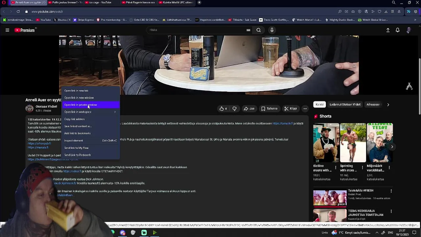This screenshot has height=237, width=421.
Task: Select Ladannut Otetaan Yhdet! chip
Action: click(345, 105)
